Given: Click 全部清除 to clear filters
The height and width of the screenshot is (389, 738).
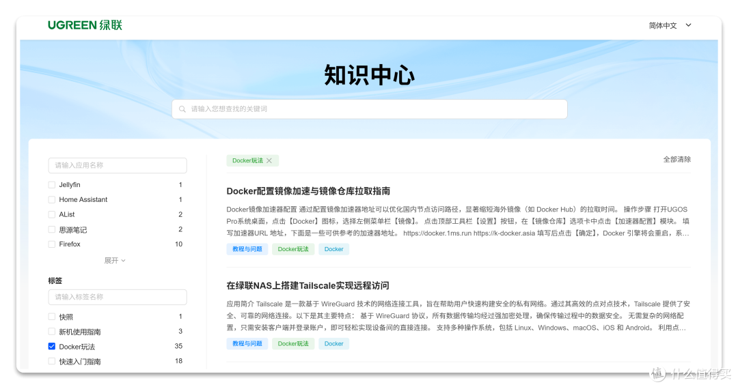Looking at the screenshot, I should tap(676, 159).
